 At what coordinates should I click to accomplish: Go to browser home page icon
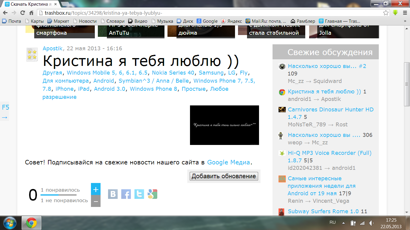(x=31, y=13)
